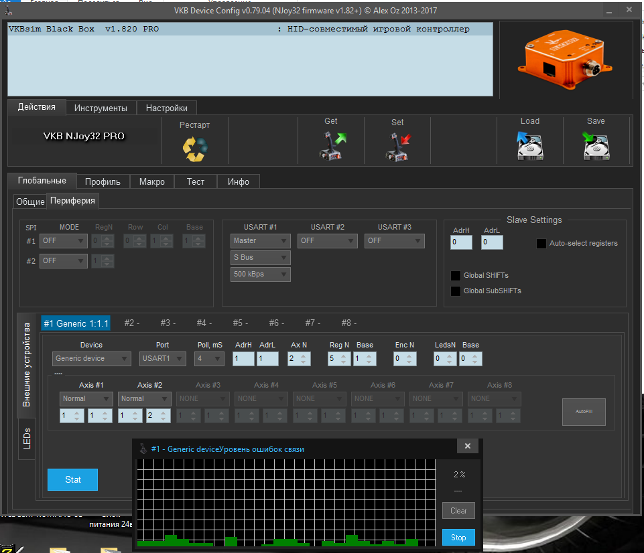Open the Axis #2 Normal dropdown
Screen dimensions: 644x553
point(145,399)
